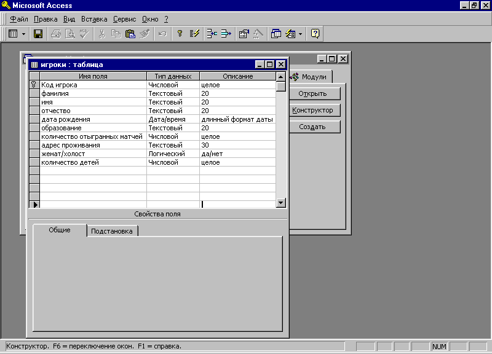Open Print Preview from the toolbar
The height and width of the screenshot is (354, 492).
(x=69, y=34)
